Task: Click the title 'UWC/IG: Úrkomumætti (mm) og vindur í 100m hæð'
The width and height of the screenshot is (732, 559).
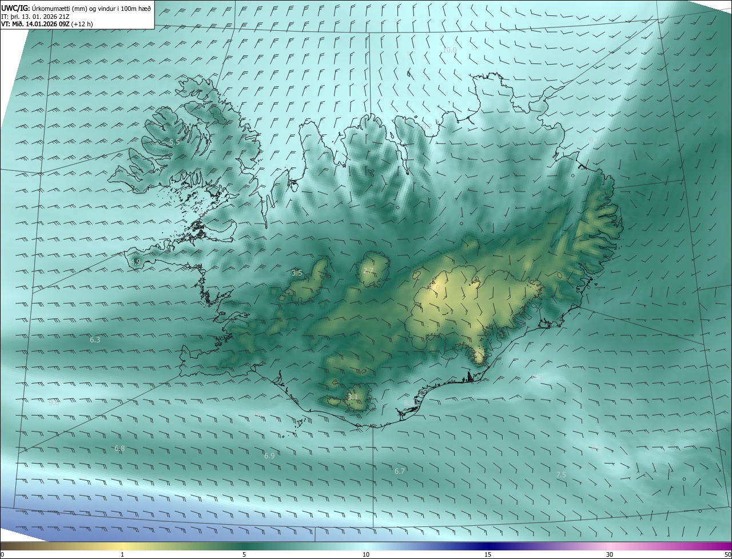Action: 76,8
